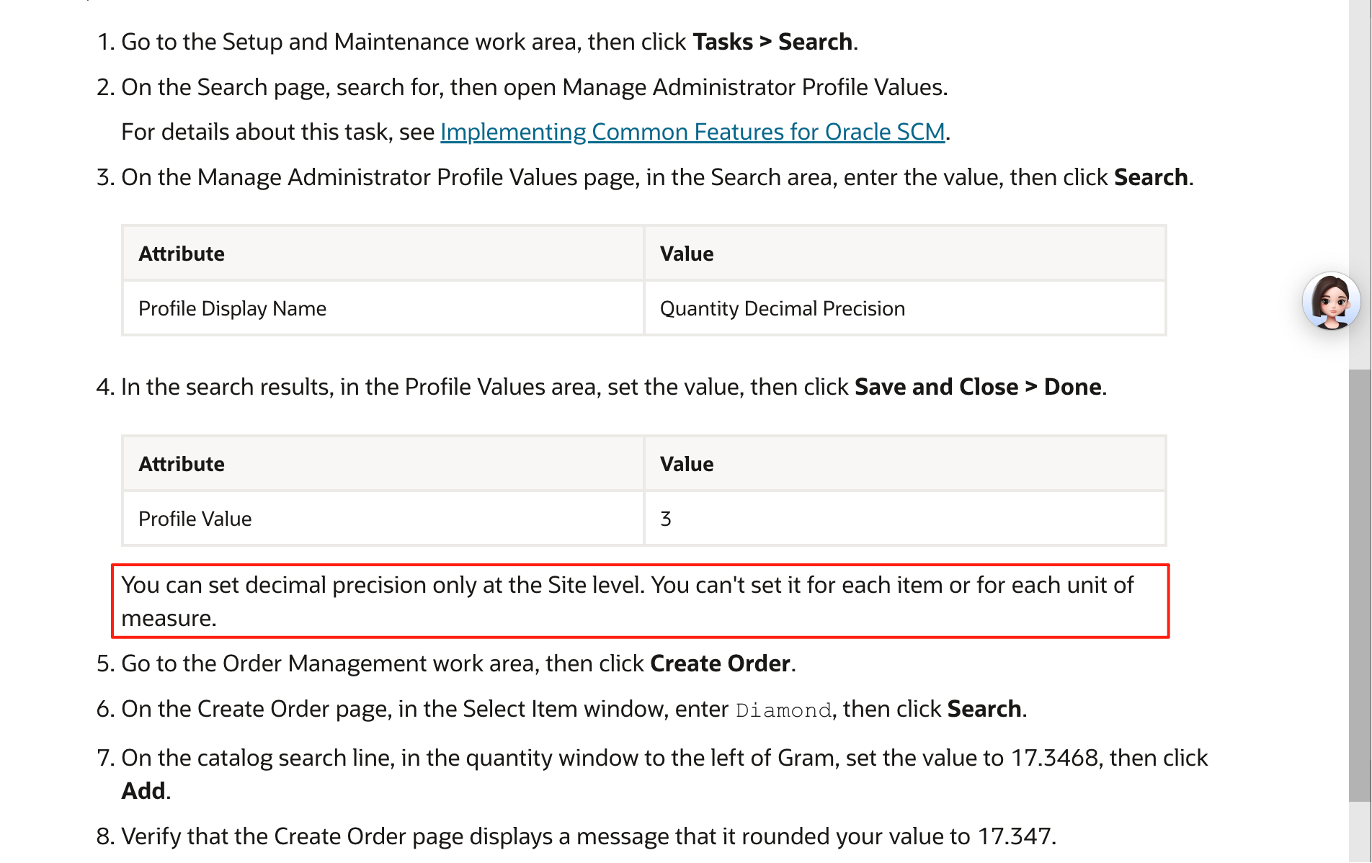Click the bold 'Save and Close > Done' text
This screenshot has width=1372, height=863.
coord(978,387)
